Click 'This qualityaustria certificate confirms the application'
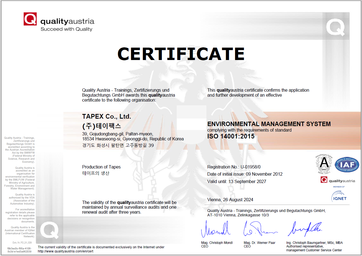Screen dimensions: 362x256 tap(258, 90)
